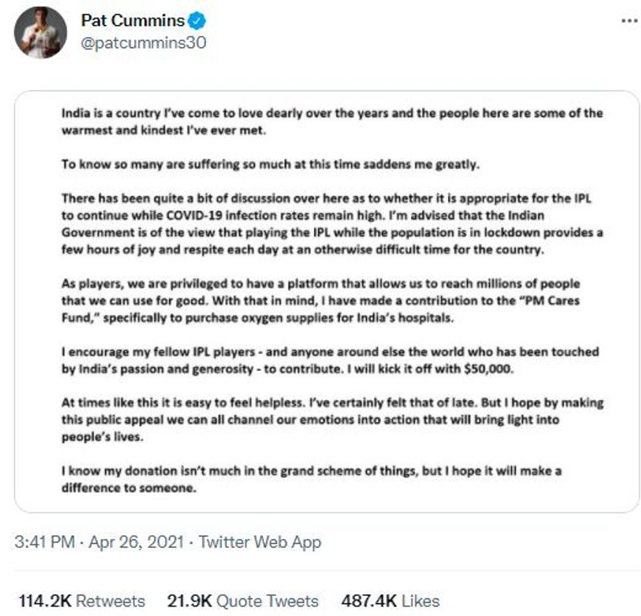Screen dimensions: 641x616
Task: Click the Twitter Web App source link
Action: pos(260,542)
